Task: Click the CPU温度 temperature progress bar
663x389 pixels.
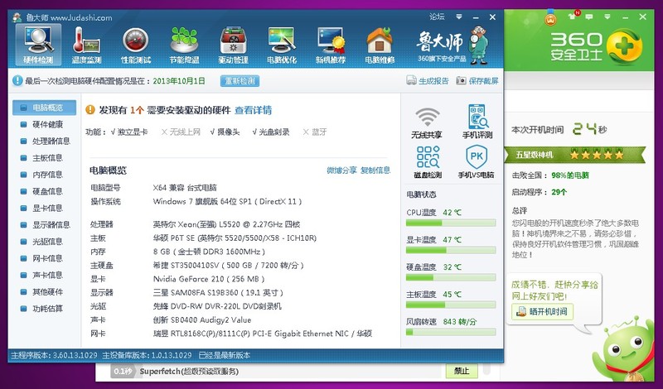Action: tap(450, 223)
